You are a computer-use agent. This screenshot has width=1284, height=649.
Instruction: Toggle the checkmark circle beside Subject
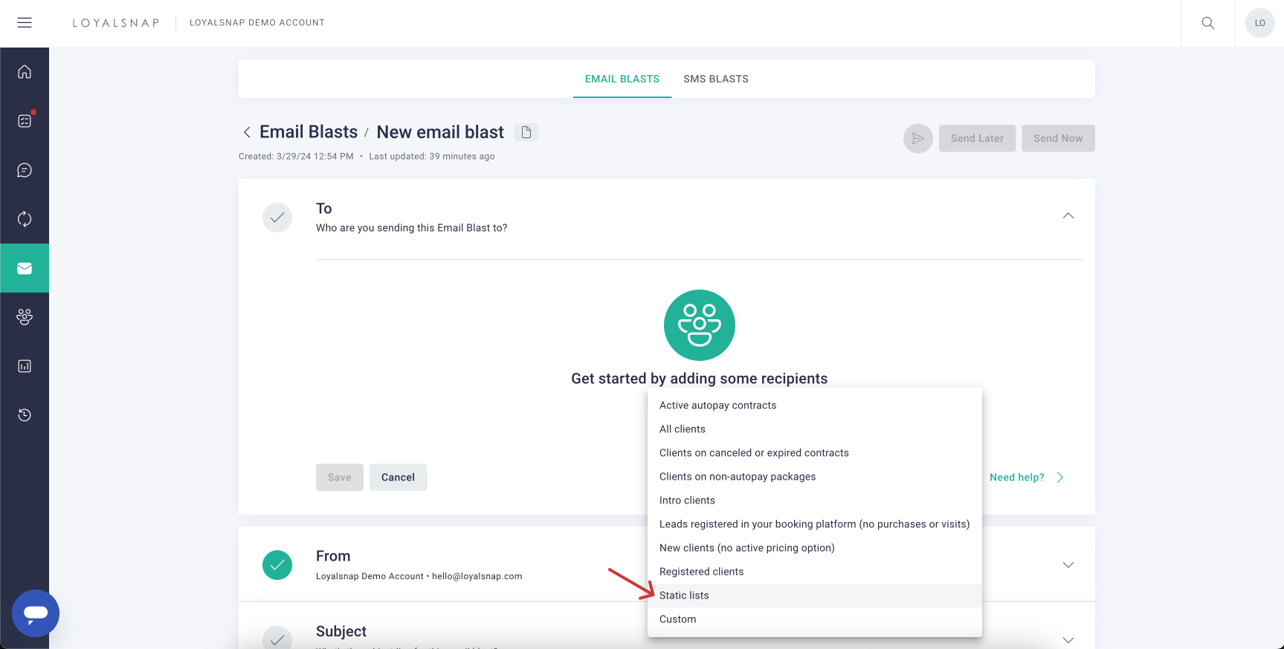click(x=277, y=639)
